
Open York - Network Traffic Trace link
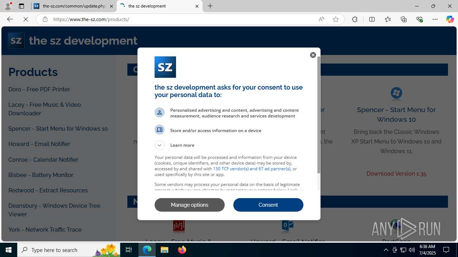(45, 230)
